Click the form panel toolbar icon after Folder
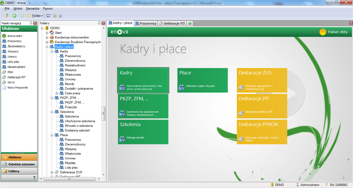This screenshot has width=353, height=188. (48, 16)
